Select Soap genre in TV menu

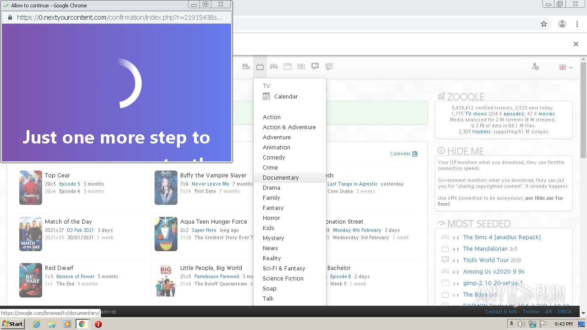pos(269,289)
